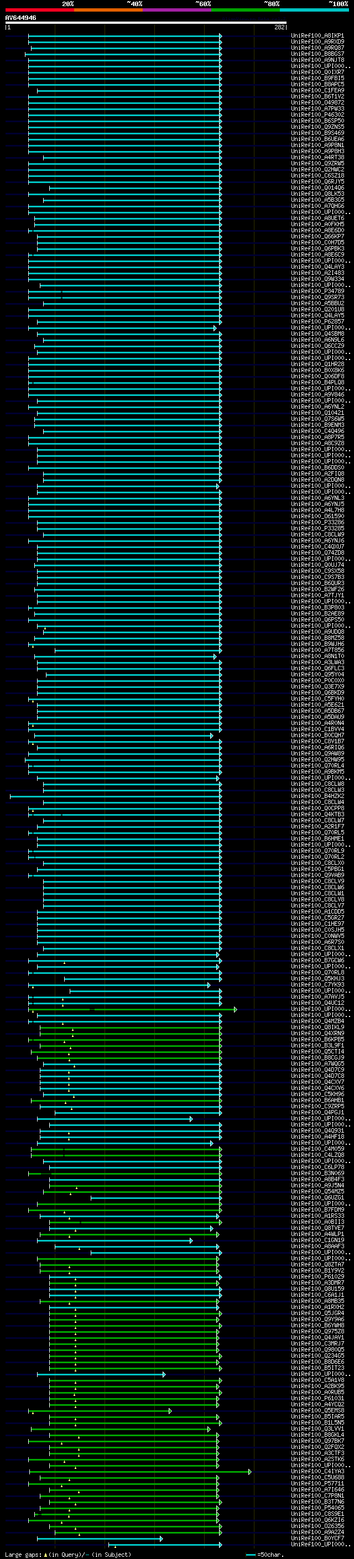Click the UniRef100_C4Q496 hit label
The width and height of the screenshot is (354, 1559).
tap(317, 431)
